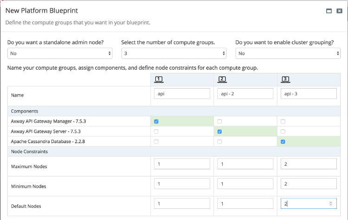Close the New Platform Blueprint dialog
The width and height of the screenshot is (348, 220).
(x=339, y=11)
